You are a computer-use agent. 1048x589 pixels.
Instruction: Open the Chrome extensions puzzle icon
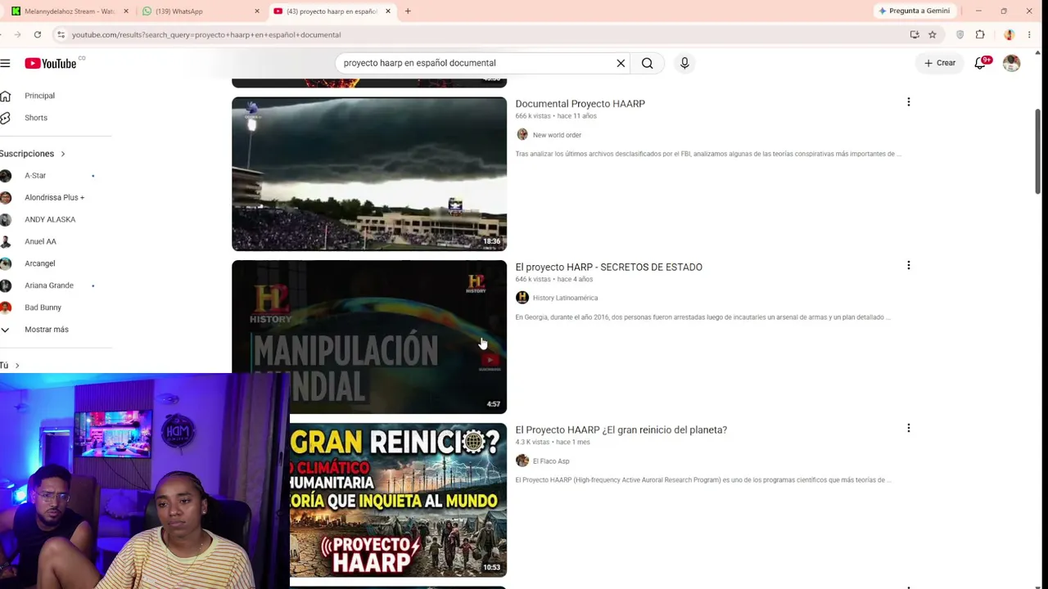[980, 34]
